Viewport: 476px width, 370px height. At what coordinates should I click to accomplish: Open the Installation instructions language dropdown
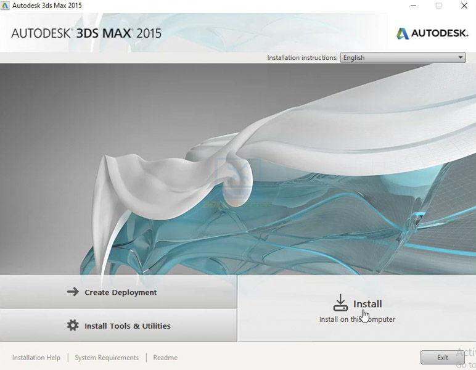[x=403, y=57]
